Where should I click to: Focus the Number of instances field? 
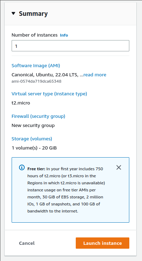point(70,46)
